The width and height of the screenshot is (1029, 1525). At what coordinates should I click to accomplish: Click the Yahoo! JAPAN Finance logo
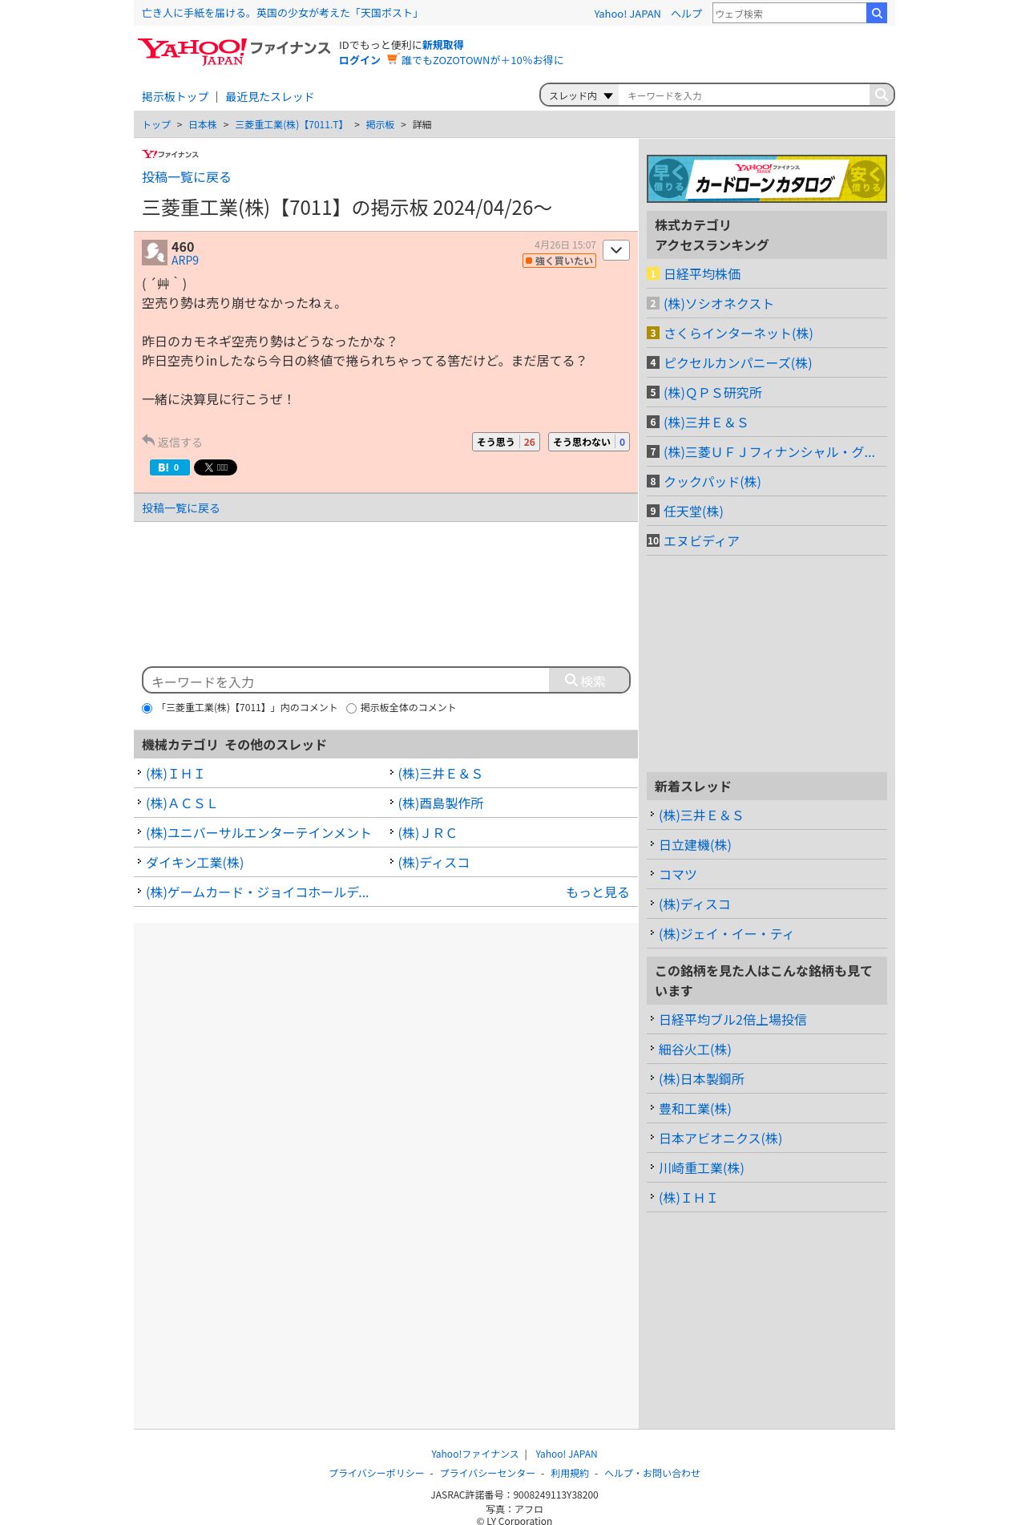pos(233,51)
